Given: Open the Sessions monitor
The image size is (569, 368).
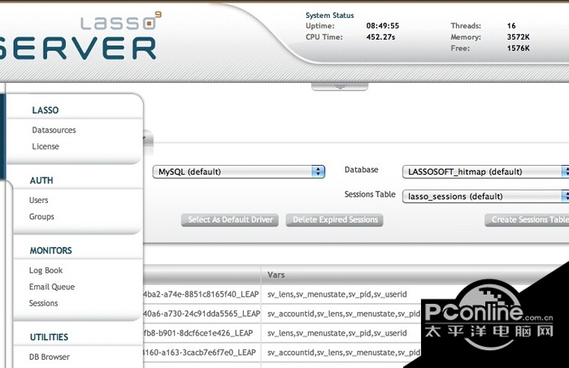Looking at the screenshot, I should click(x=43, y=303).
